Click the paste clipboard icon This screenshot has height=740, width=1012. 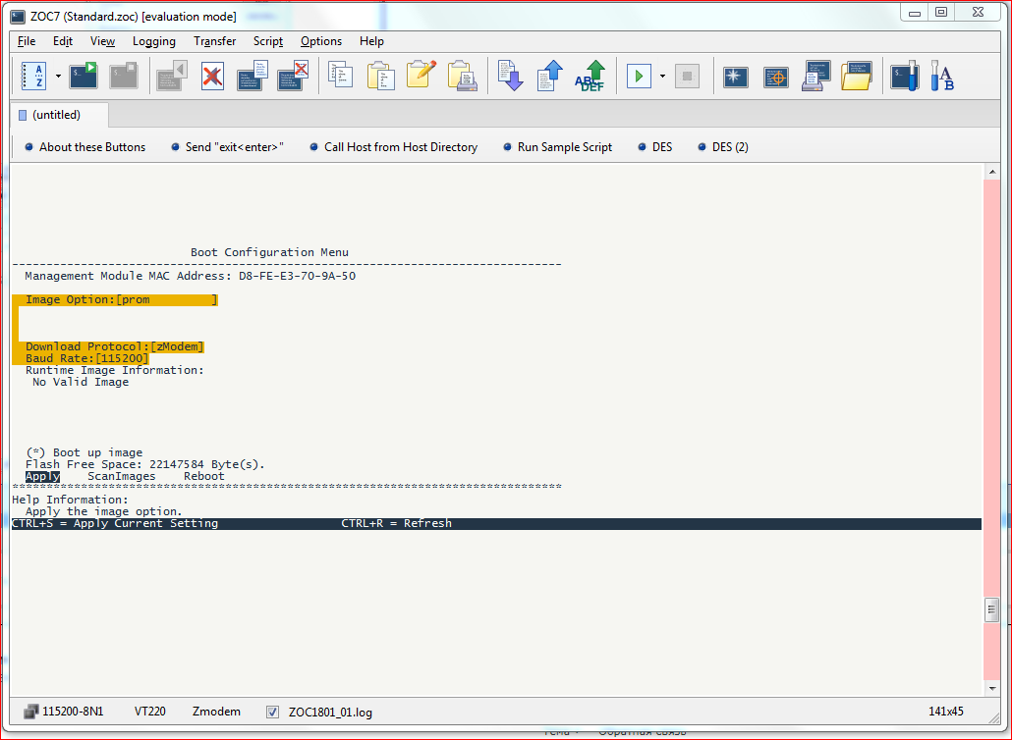(381, 77)
